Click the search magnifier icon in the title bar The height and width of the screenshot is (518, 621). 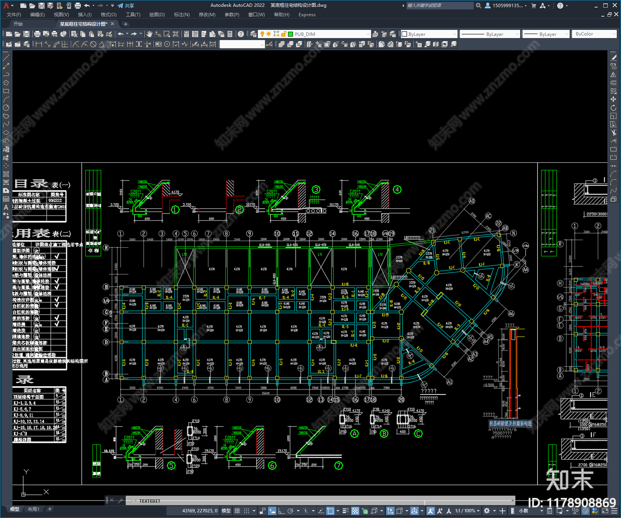pyautogui.click(x=479, y=5)
